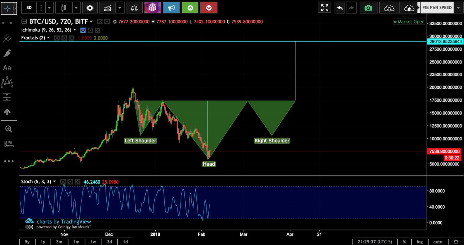Select the 3d time range
Image resolution: width=464 pixels, height=245 pixels.
pyautogui.click(x=110, y=242)
